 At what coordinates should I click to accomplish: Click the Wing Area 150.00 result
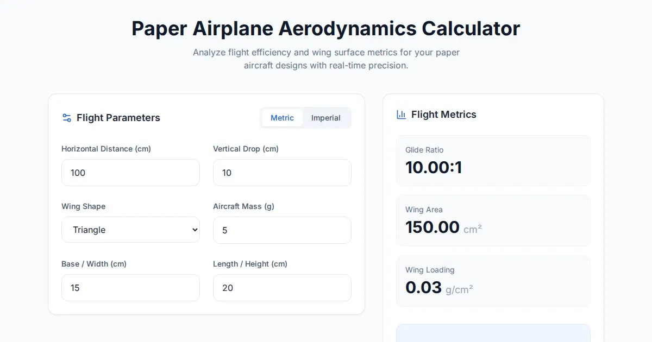[x=432, y=227]
